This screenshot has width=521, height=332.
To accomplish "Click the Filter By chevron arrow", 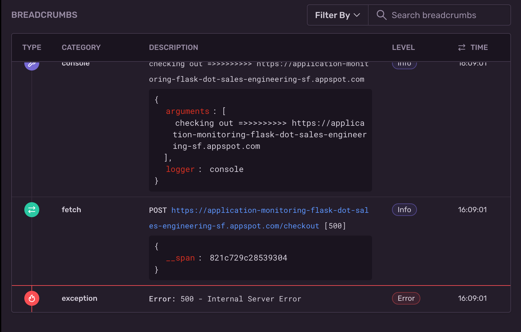I will coord(357,15).
